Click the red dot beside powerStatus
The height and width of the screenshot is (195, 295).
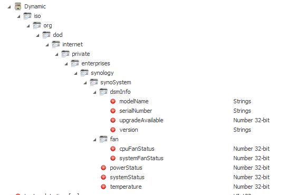tap(103, 168)
